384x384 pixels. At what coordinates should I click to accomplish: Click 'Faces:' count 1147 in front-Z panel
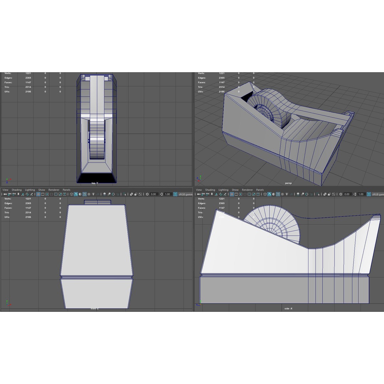click(28, 208)
